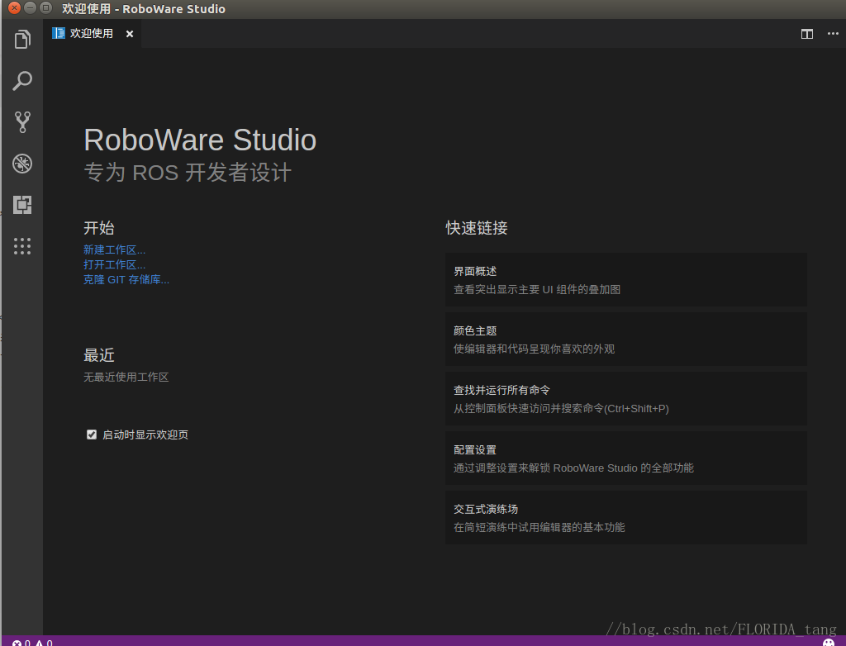The height and width of the screenshot is (646, 846).
Task: Click the dotted grid icon in sidebar
Action: click(x=22, y=246)
